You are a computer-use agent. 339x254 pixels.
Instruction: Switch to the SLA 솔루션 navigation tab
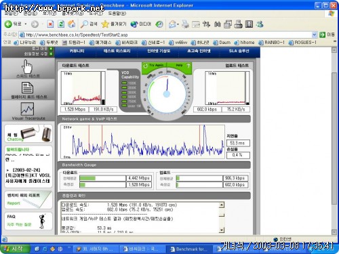pos(239,51)
